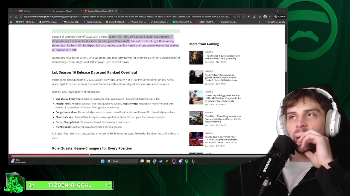This screenshot has height=196, width=350.
Task: Open Spotify from the taskbar
Action: (186, 161)
